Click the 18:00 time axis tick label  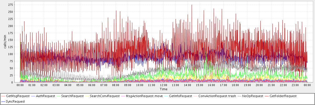tap(235, 85)
